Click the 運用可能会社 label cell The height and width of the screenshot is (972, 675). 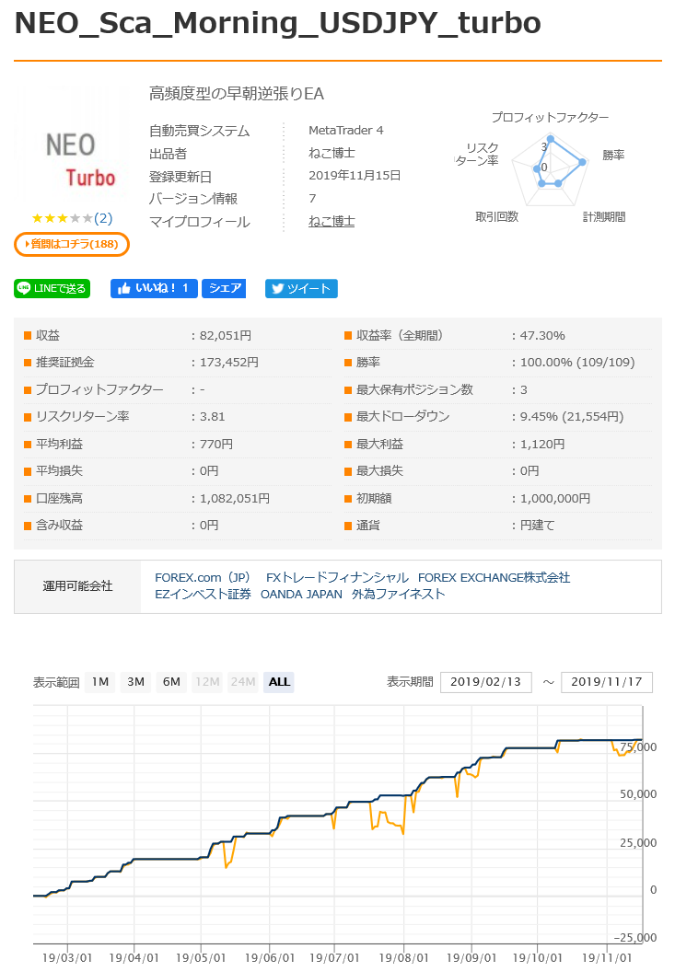(77, 586)
